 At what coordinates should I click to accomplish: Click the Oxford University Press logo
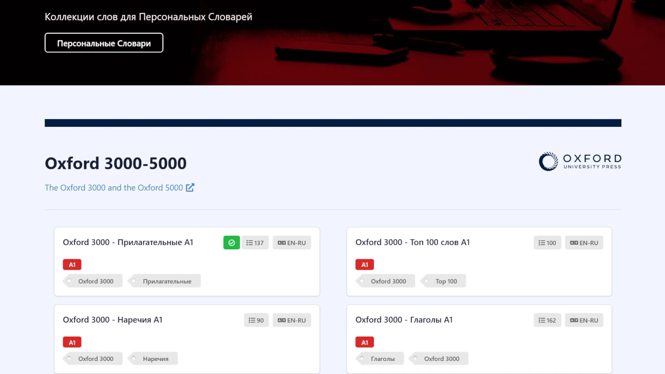click(x=580, y=162)
